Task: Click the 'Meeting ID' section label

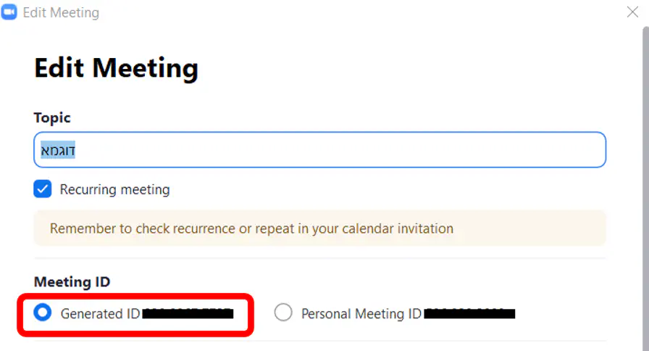Action: pos(72,282)
